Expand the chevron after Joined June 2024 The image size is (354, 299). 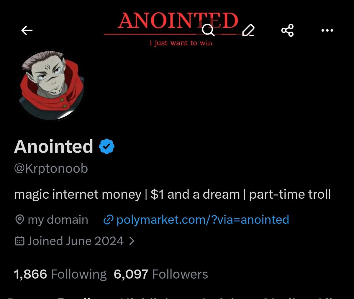[x=132, y=241]
